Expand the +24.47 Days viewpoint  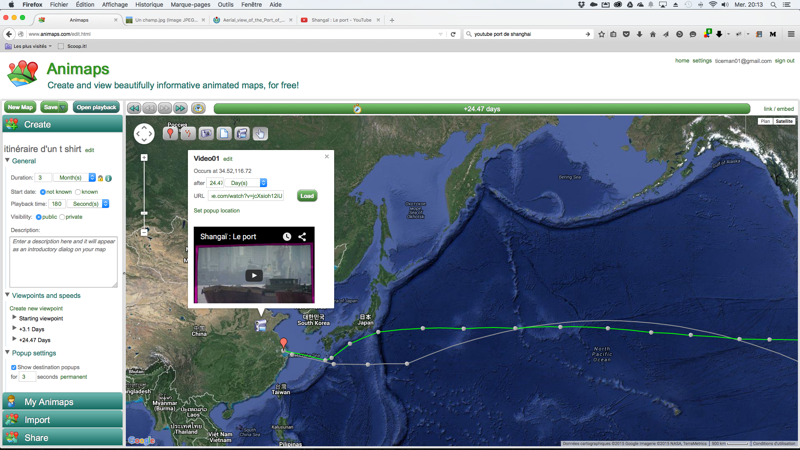[15, 339]
